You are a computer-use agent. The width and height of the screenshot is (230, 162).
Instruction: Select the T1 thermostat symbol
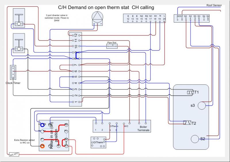click(190, 92)
